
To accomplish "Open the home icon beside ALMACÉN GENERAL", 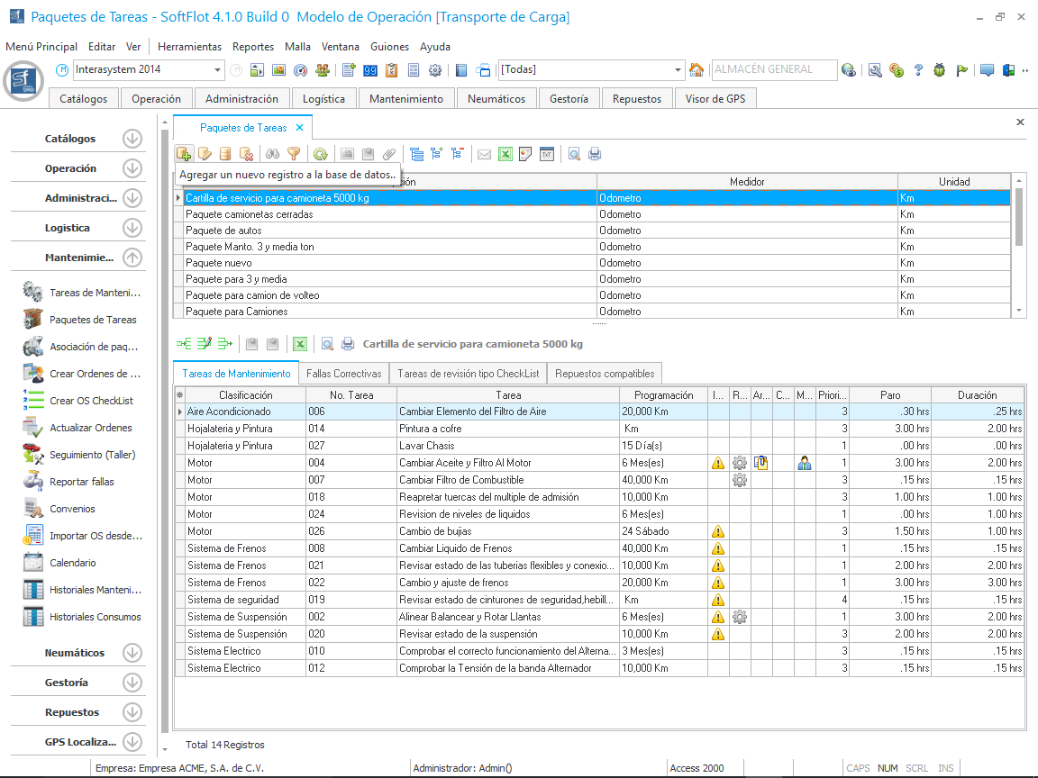I will pyautogui.click(x=697, y=70).
